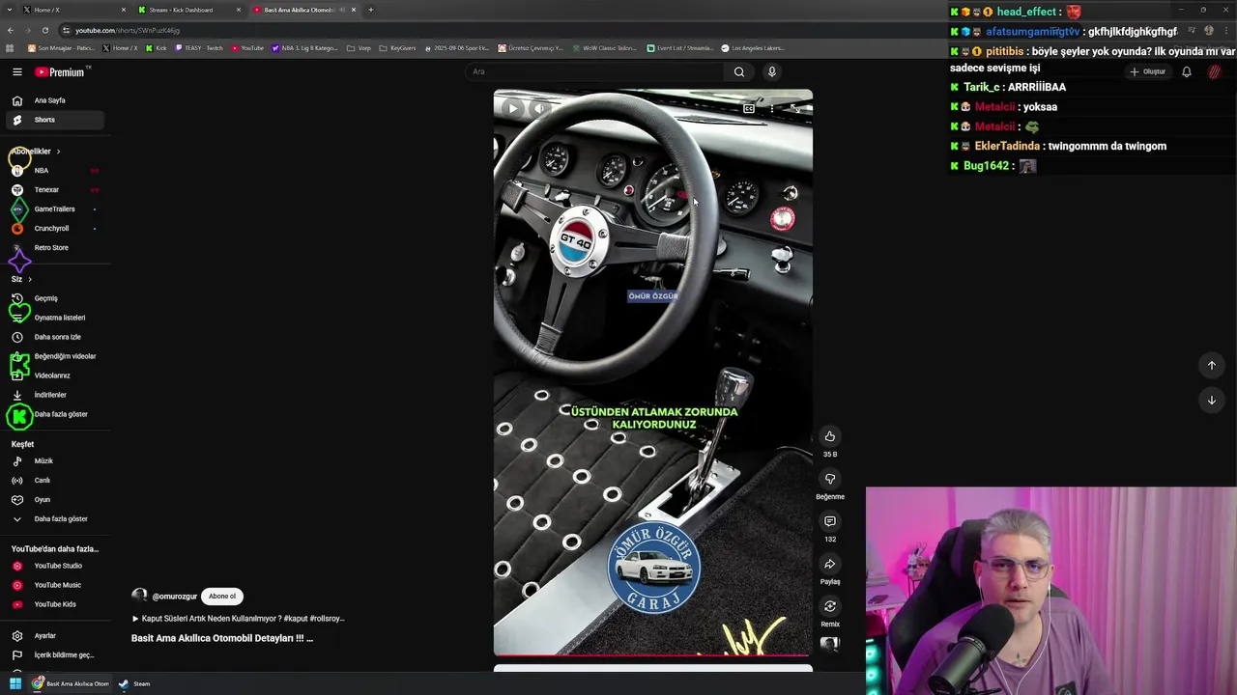Open the Oluştur create dropdown
Viewport: 1237px width, 695px height.
(x=1148, y=71)
